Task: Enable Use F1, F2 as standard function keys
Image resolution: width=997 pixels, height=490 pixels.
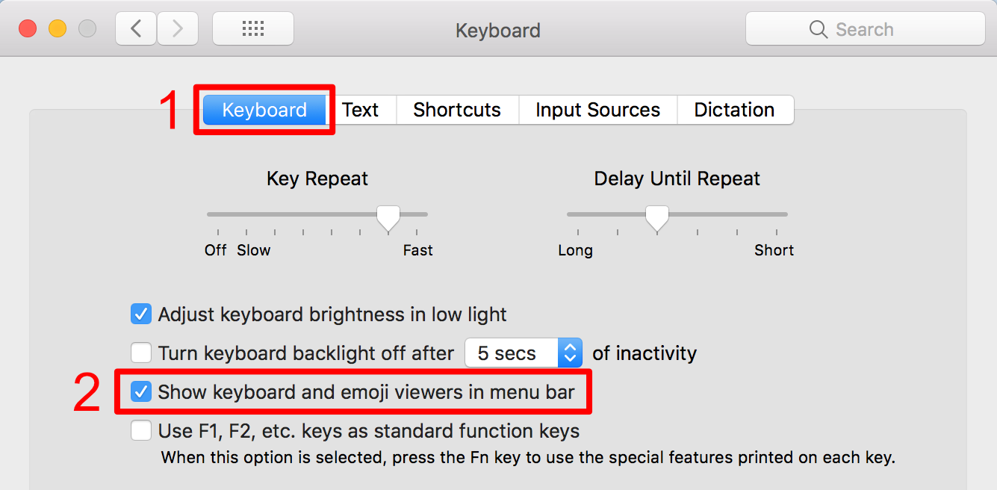Action: coord(140,431)
